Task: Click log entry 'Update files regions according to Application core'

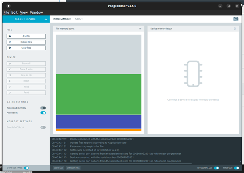Action: pyautogui.click(x=98, y=143)
